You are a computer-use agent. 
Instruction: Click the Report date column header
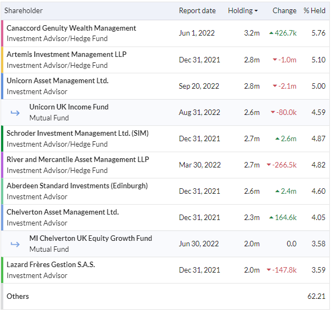(x=197, y=10)
